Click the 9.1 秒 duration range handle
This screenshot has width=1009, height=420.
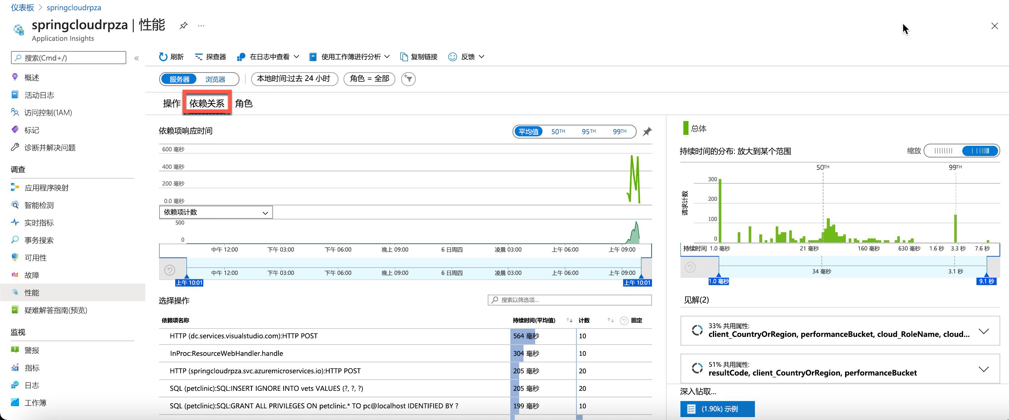click(986, 281)
